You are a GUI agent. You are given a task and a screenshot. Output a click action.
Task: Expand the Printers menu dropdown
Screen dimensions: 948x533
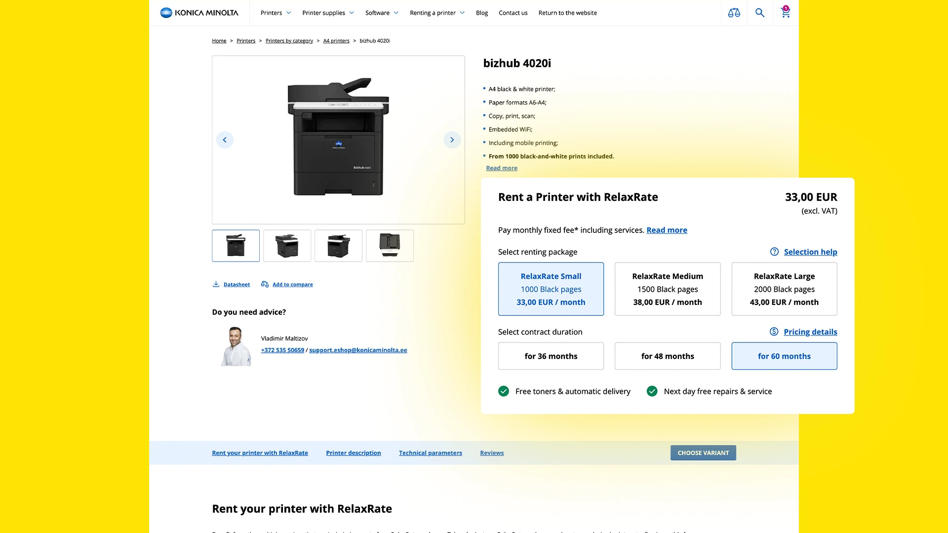pyautogui.click(x=276, y=13)
